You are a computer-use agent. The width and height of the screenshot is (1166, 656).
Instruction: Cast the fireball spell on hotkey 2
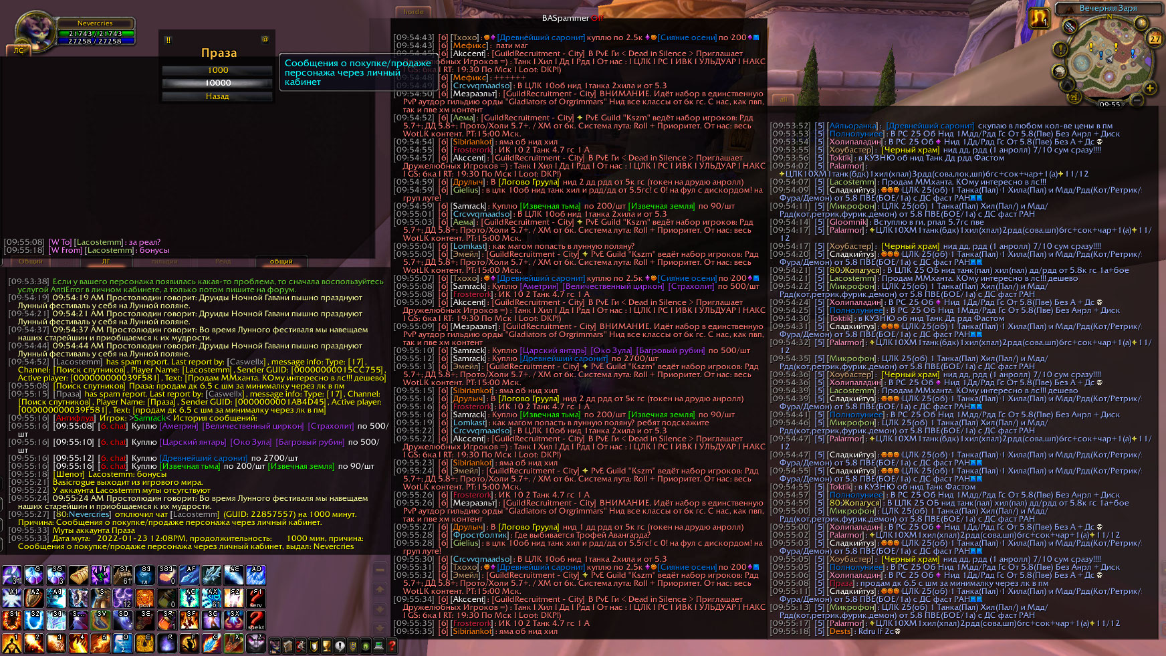[34, 643]
